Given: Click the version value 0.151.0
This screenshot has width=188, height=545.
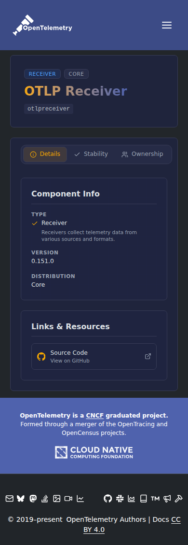Looking at the screenshot, I should tap(43, 261).
